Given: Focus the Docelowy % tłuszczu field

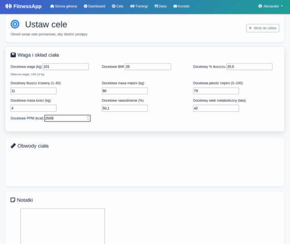Looking at the screenshot, I should (x=249, y=67).
